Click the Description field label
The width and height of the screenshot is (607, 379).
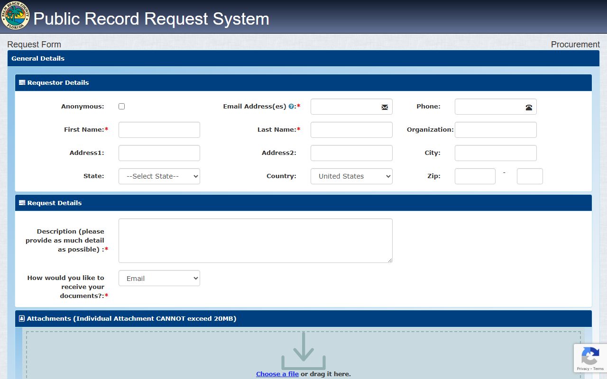pyautogui.click(x=66, y=240)
